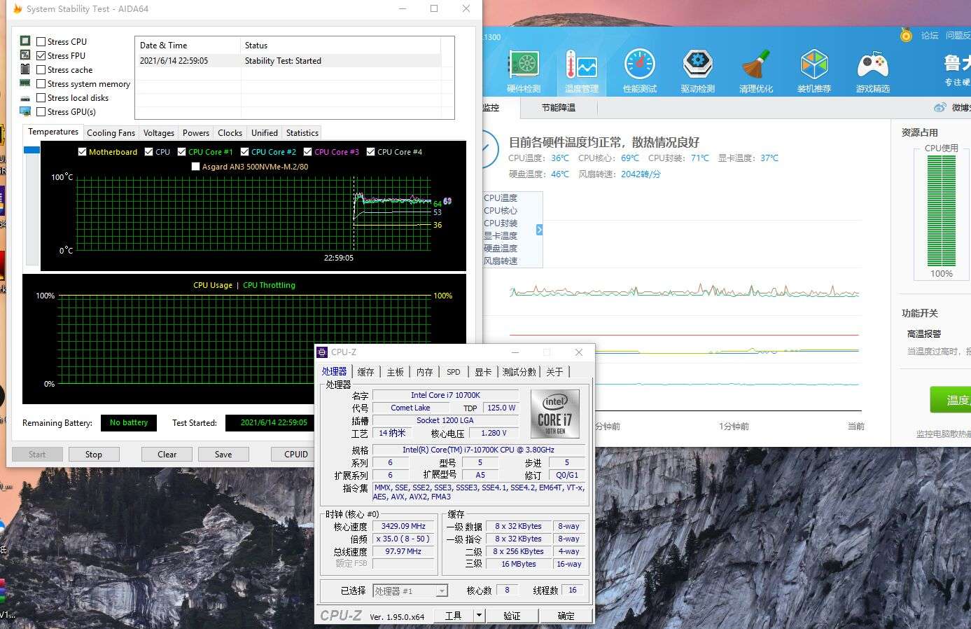Viewport: 971px width, 629px height.
Task: Click the CPU Throttling legend label
Action: tap(269, 285)
